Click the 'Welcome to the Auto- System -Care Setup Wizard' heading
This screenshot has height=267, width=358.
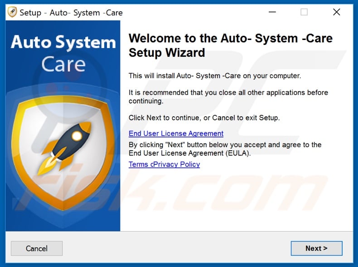tap(231, 45)
